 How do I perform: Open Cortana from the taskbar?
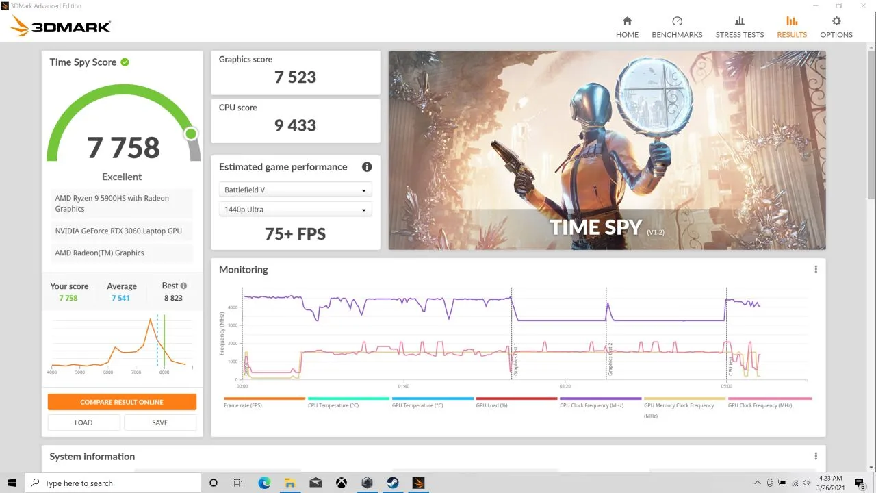point(214,483)
